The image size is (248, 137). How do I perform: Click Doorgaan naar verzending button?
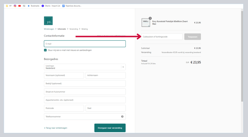coord(110,128)
